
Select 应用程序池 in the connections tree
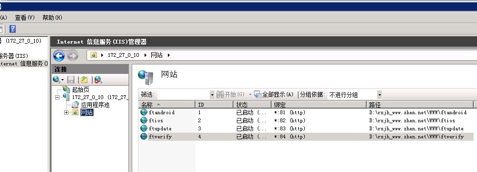point(95,105)
